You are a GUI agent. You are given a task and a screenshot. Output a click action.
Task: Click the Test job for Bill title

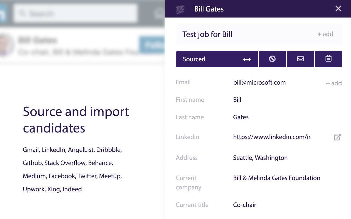(x=207, y=34)
